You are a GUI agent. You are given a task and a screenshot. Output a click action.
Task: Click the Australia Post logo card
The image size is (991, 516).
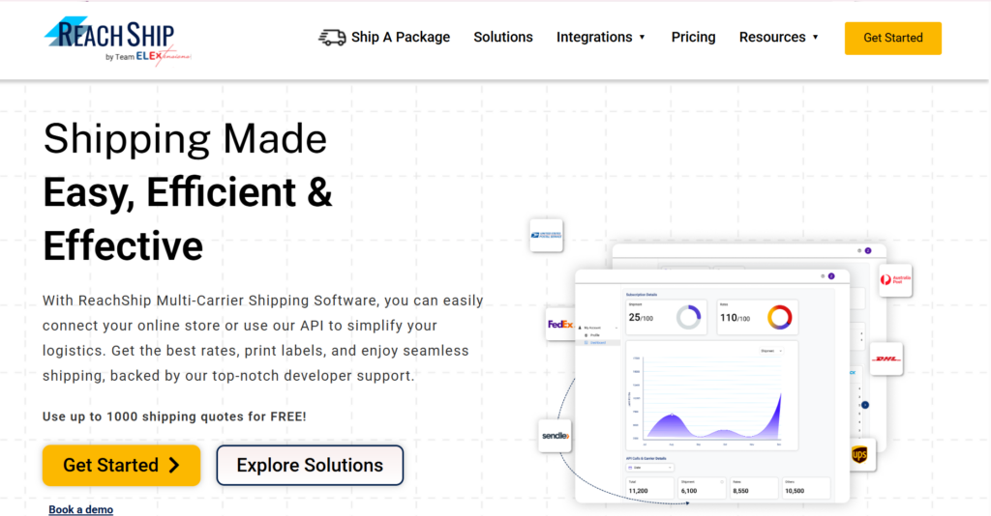pos(895,280)
